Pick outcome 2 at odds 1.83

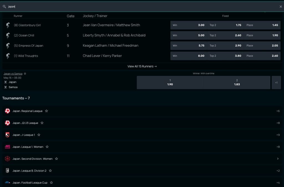click(x=237, y=83)
